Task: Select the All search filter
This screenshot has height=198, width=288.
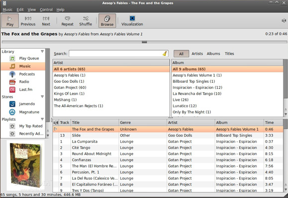Action: [181, 54]
